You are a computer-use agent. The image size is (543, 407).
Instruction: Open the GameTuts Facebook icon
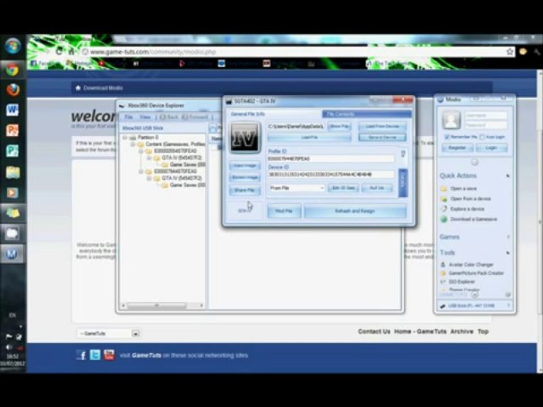81,355
